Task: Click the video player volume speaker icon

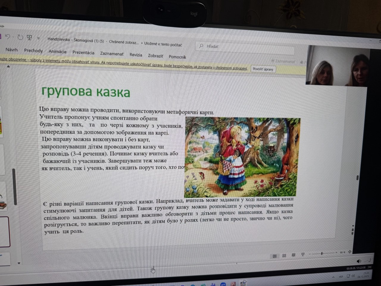Action: [359, 261]
